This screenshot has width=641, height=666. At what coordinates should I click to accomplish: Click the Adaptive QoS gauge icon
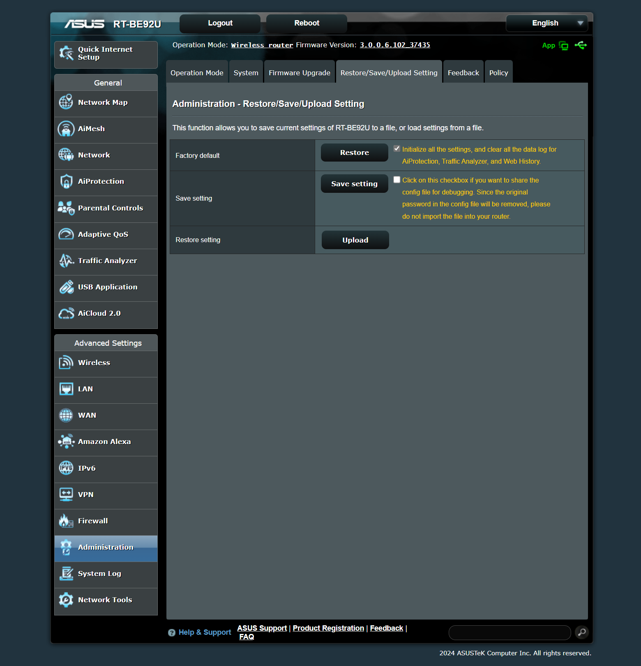pos(66,234)
